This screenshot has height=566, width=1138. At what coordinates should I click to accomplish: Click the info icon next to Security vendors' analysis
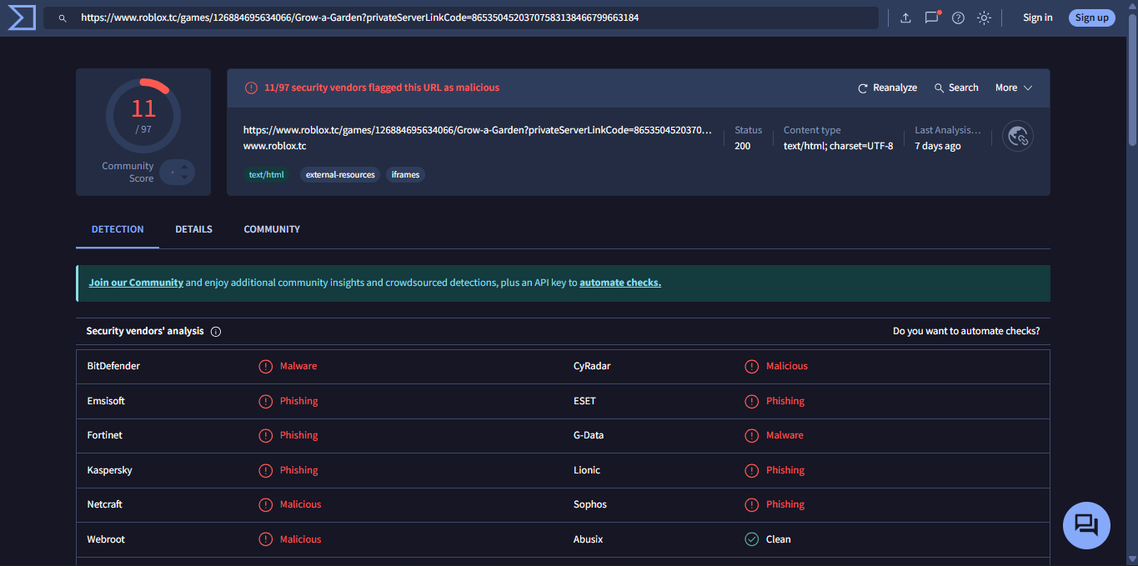[216, 331]
